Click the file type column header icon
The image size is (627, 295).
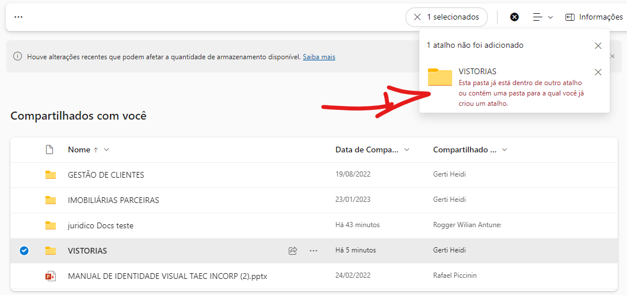tap(49, 150)
